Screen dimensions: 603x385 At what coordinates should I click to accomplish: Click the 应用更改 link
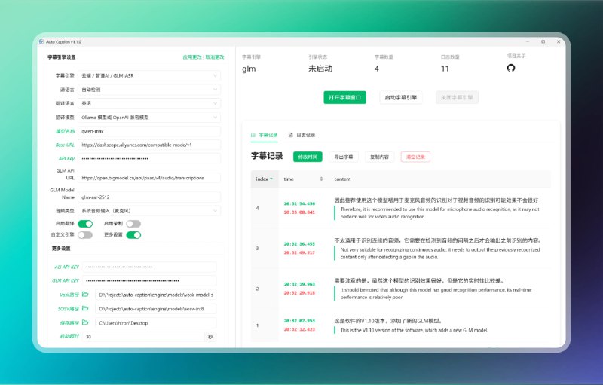192,57
